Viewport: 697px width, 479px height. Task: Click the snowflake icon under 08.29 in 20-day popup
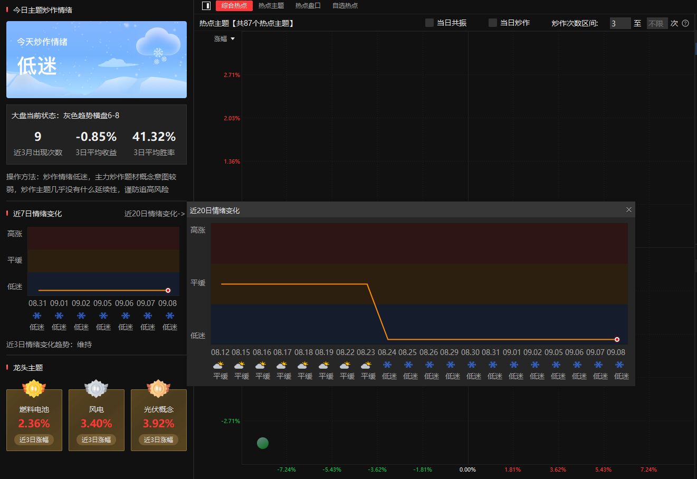[451, 365]
